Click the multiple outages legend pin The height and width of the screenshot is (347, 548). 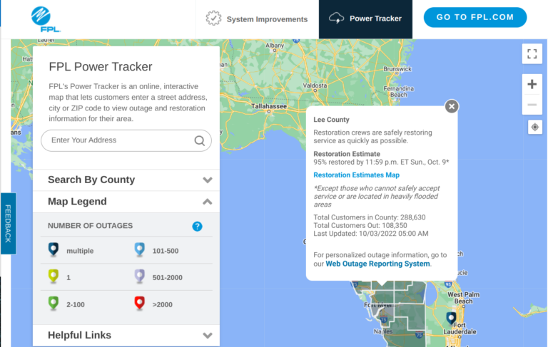54,249
